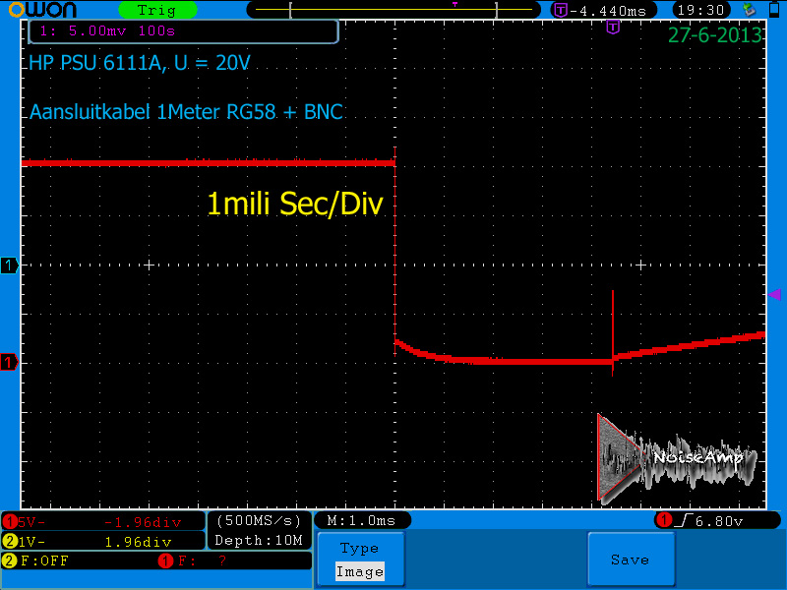Viewport: 787px width, 590px height.
Task: Click the rising edge trigger slope icon
Action: pos(684,521)
